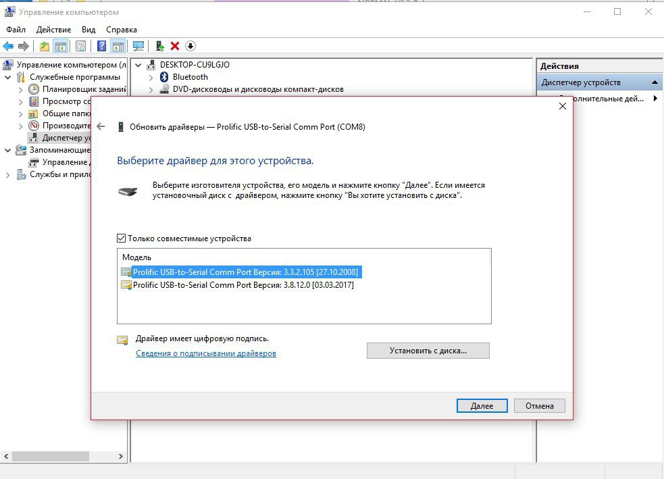The height and width of the screenshot is (479, 664).
Task: Click 'Установить с диска...' button
Action: click(x=428, y=351)
